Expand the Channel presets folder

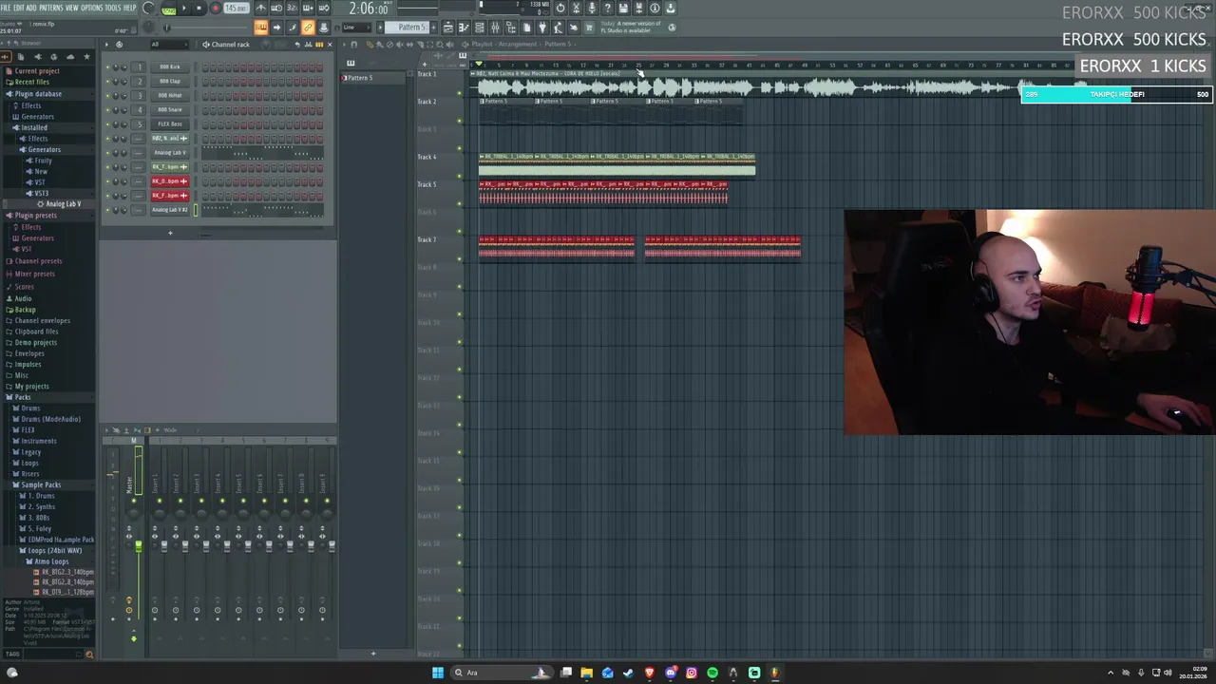(38, 261)
